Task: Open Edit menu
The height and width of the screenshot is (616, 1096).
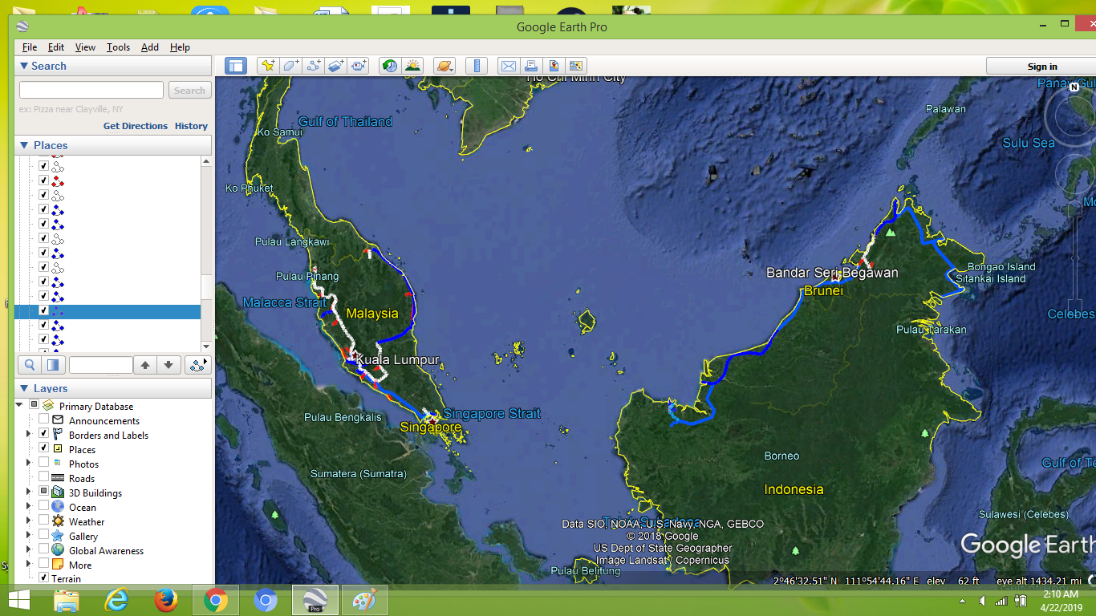Action: (x=56, y=47)
